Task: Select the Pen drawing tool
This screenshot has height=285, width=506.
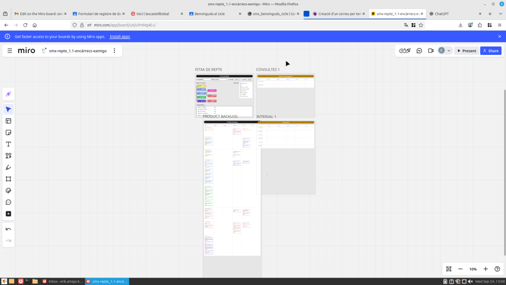Action: [8, 167]
